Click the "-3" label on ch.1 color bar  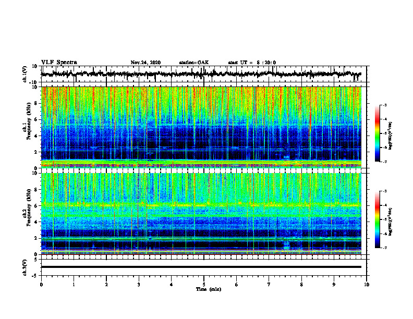click(385, 105)
